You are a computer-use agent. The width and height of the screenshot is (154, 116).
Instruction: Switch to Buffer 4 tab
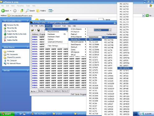point(57,91)
